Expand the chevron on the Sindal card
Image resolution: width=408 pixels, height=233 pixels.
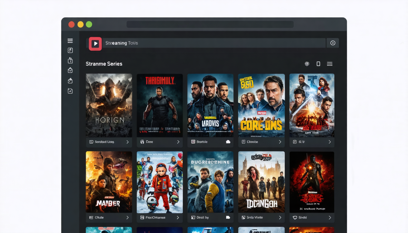[x=330, y=218]
